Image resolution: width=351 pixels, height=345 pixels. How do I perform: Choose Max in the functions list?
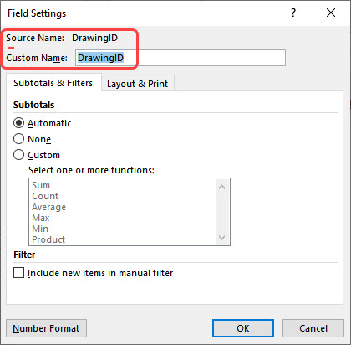[x=41, y=218]
